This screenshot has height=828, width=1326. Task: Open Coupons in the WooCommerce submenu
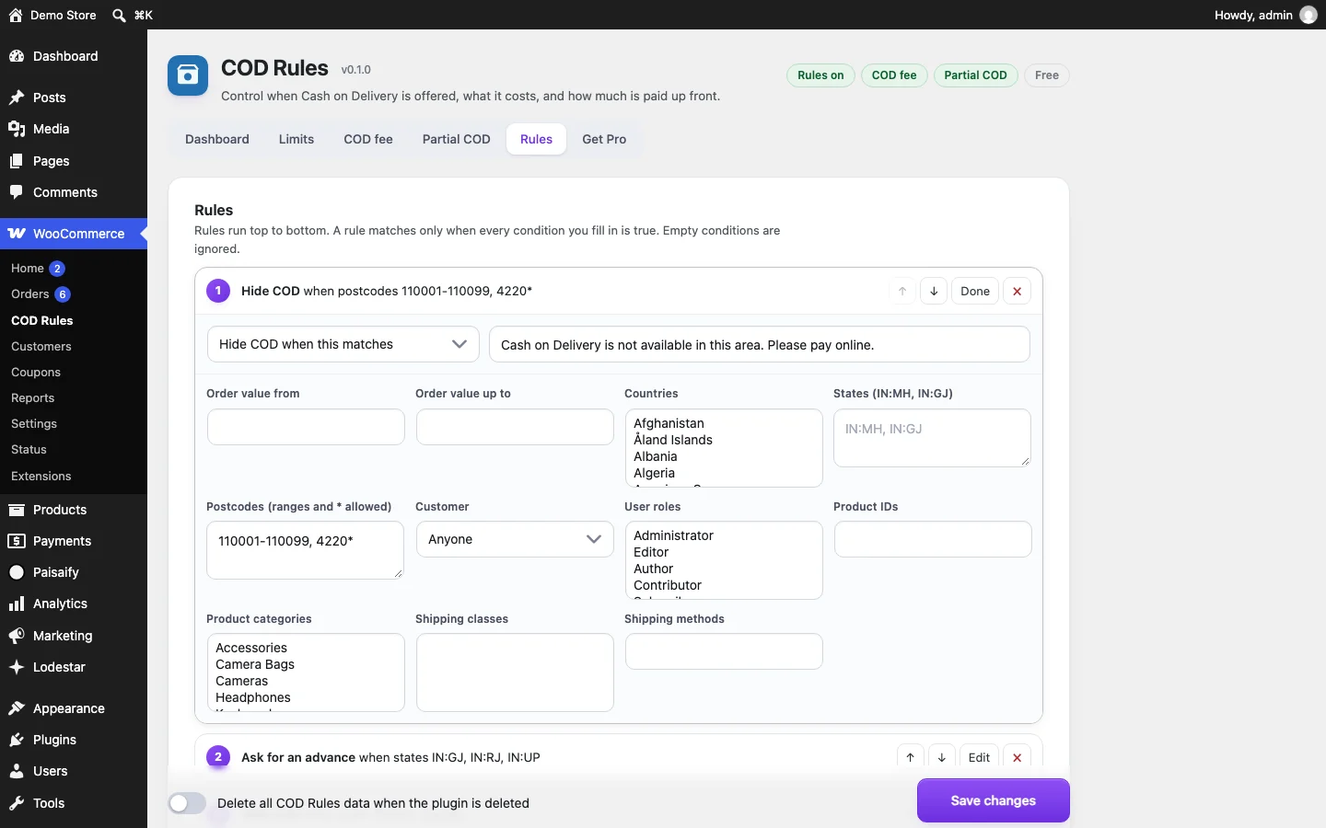(36, 373)
